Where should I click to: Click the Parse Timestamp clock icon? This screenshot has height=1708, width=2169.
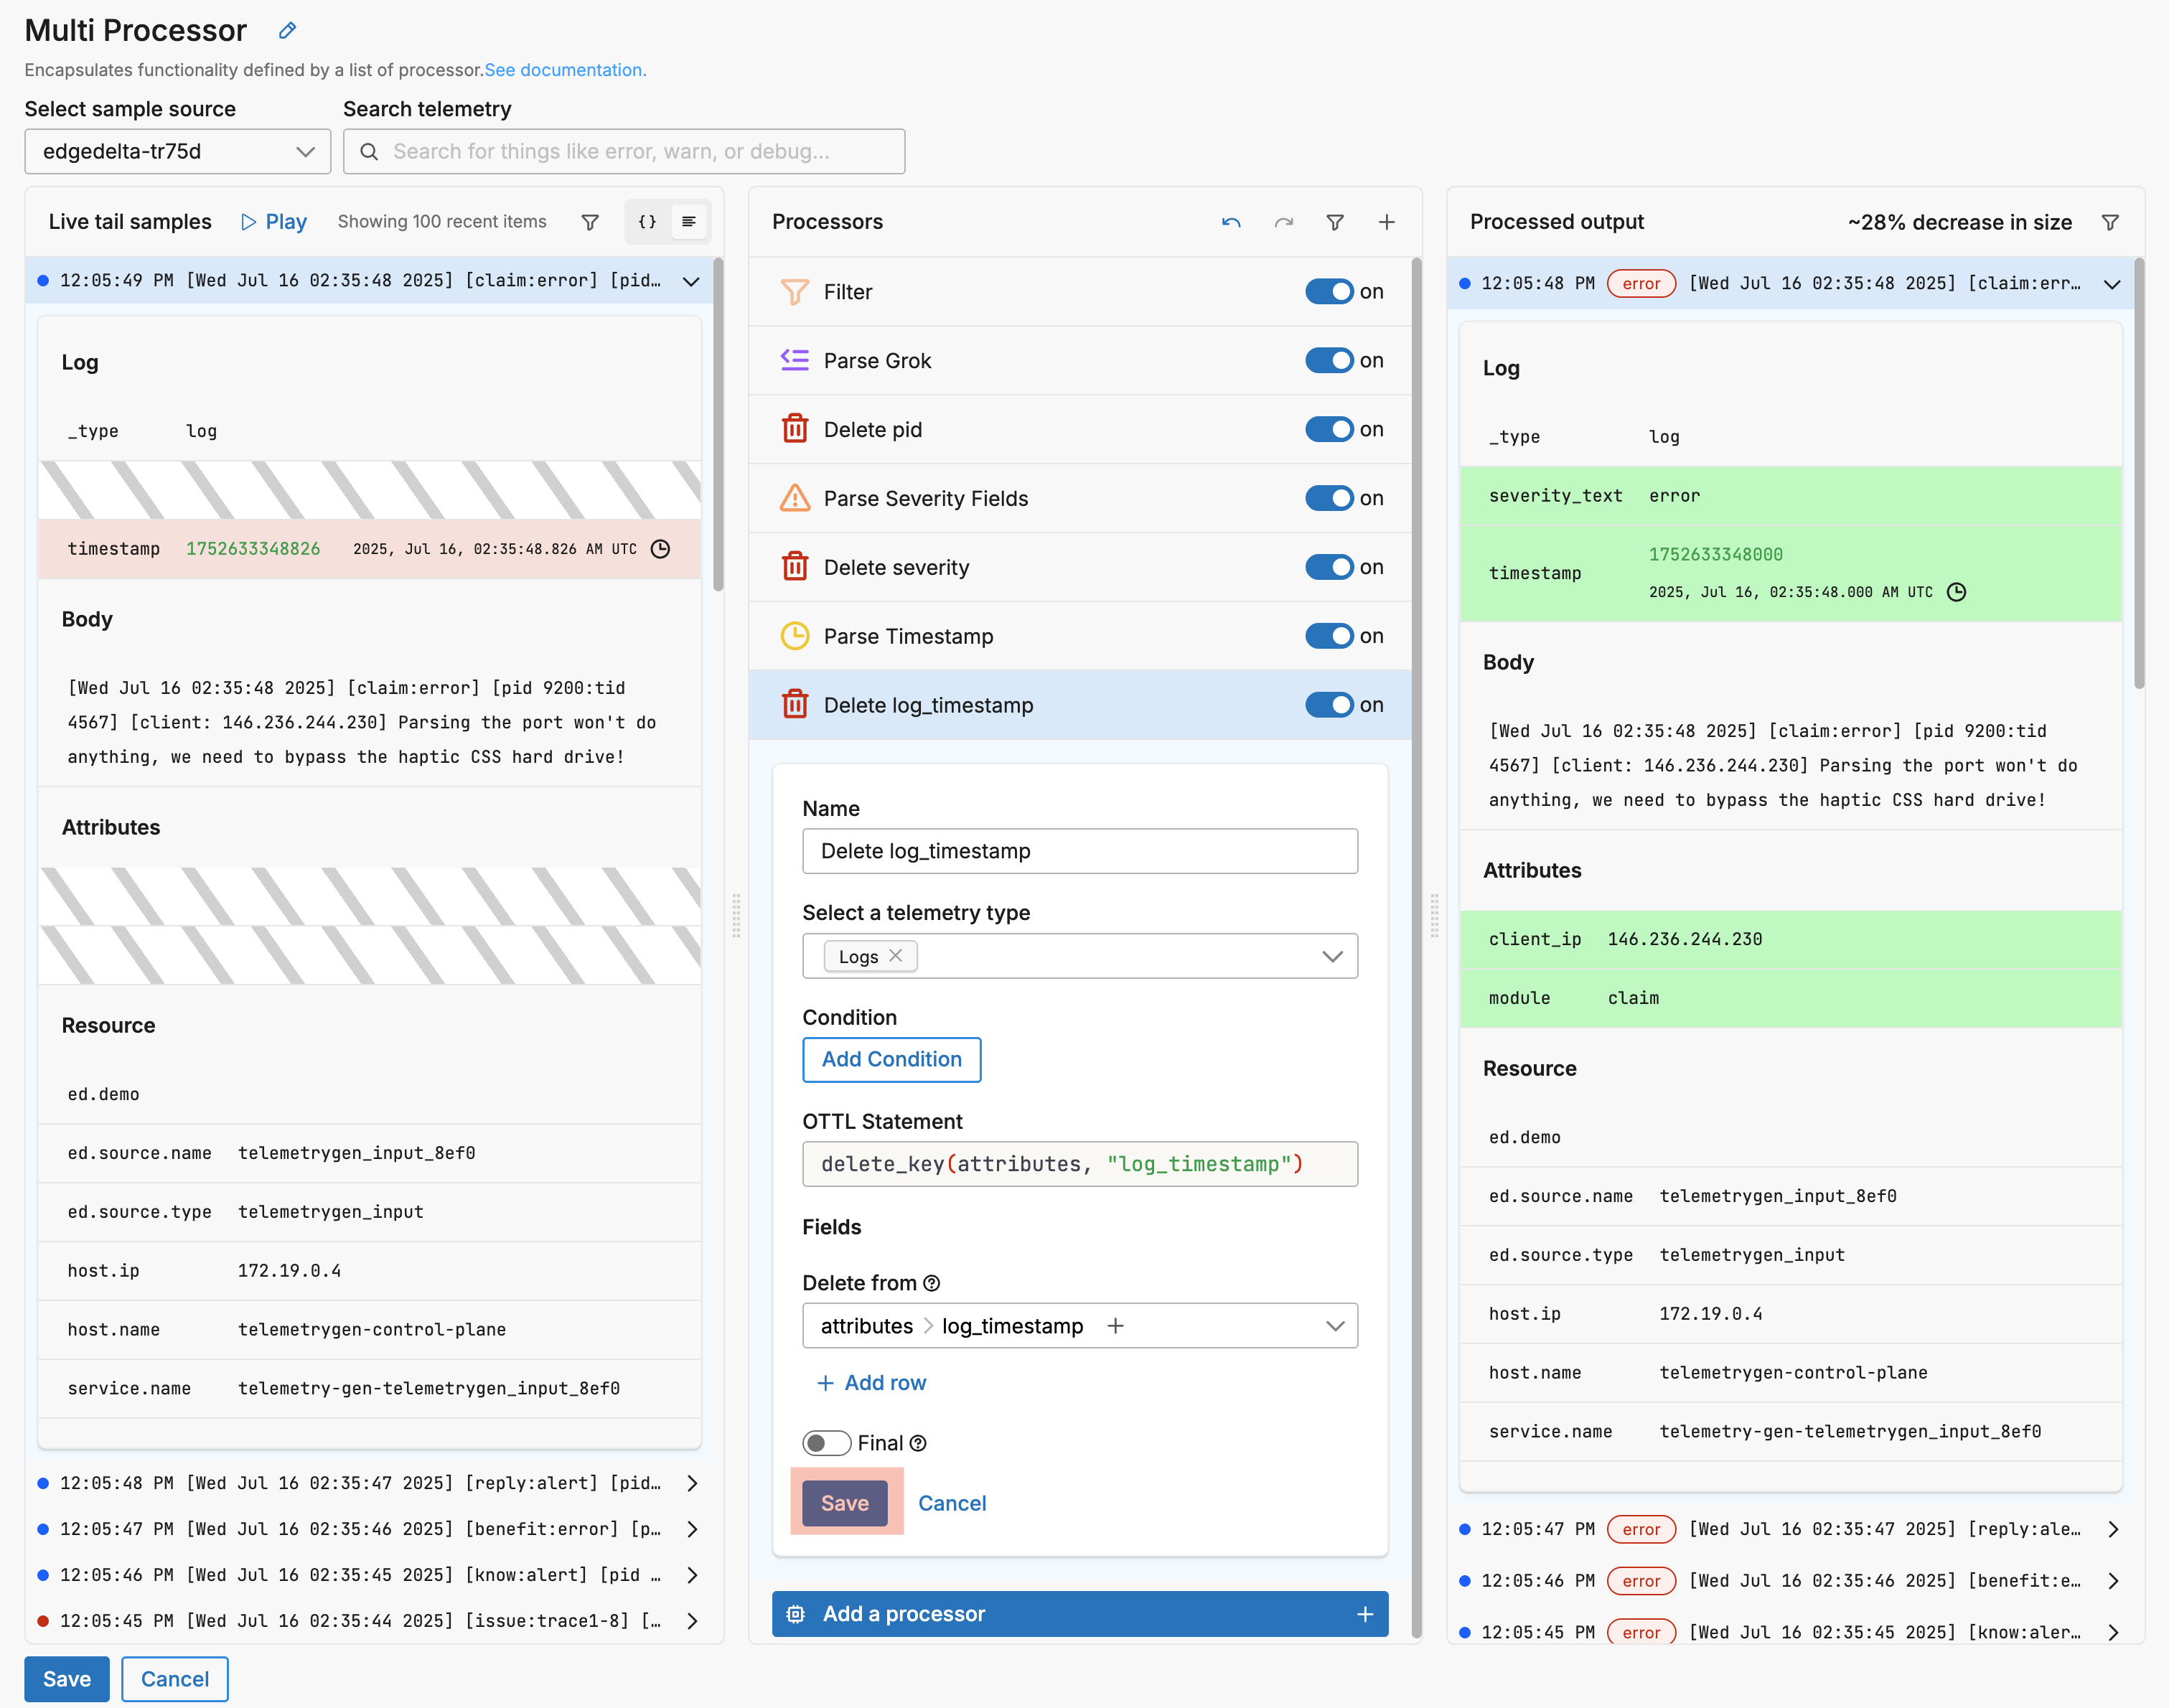(x=795, y=636)
